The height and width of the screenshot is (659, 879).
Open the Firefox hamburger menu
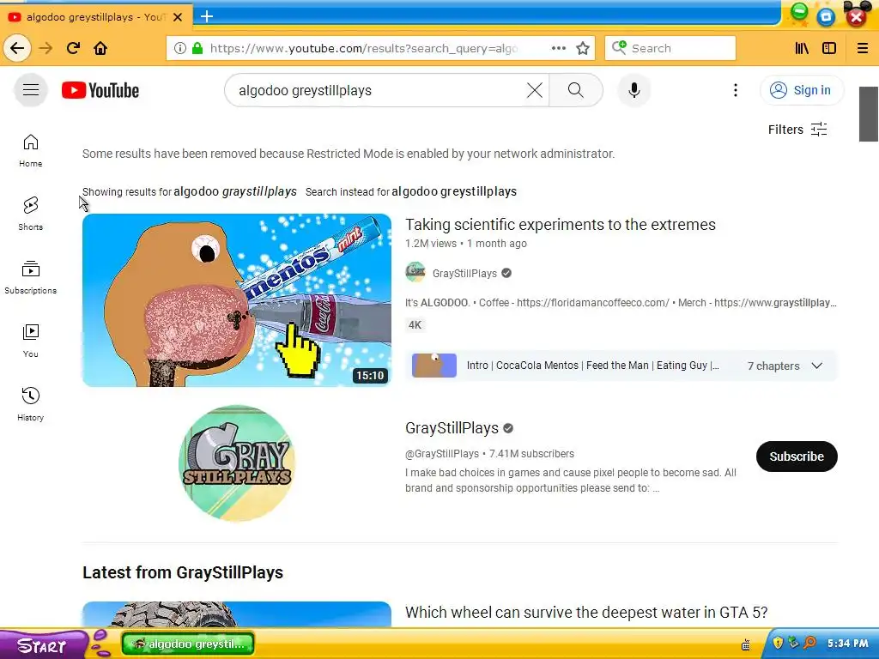pos(863,48)
